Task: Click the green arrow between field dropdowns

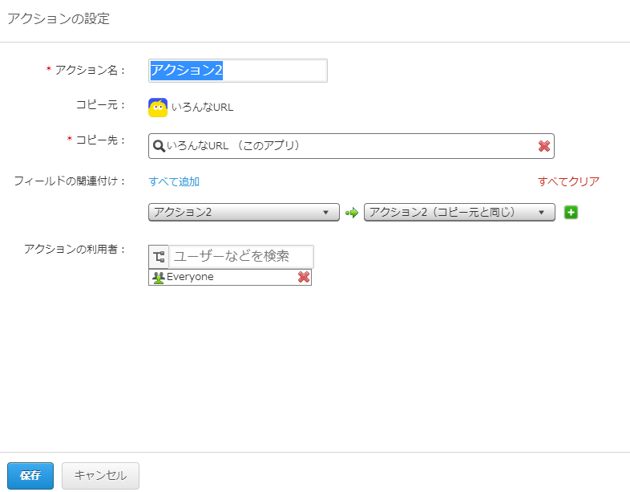Action: click(352, 213)
